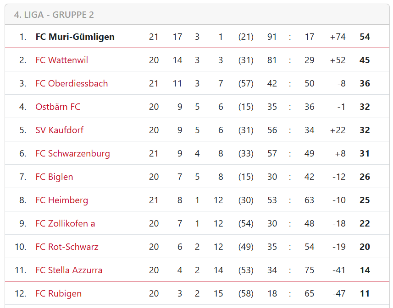
Task: Open the FC Biglen team link
Action: (x=55, y=177)
